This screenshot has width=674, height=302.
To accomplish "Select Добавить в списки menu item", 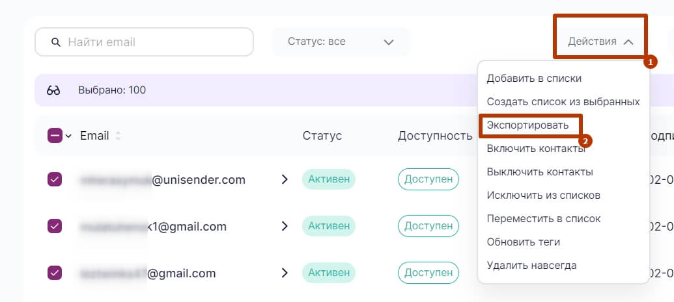I will (534, 78).
